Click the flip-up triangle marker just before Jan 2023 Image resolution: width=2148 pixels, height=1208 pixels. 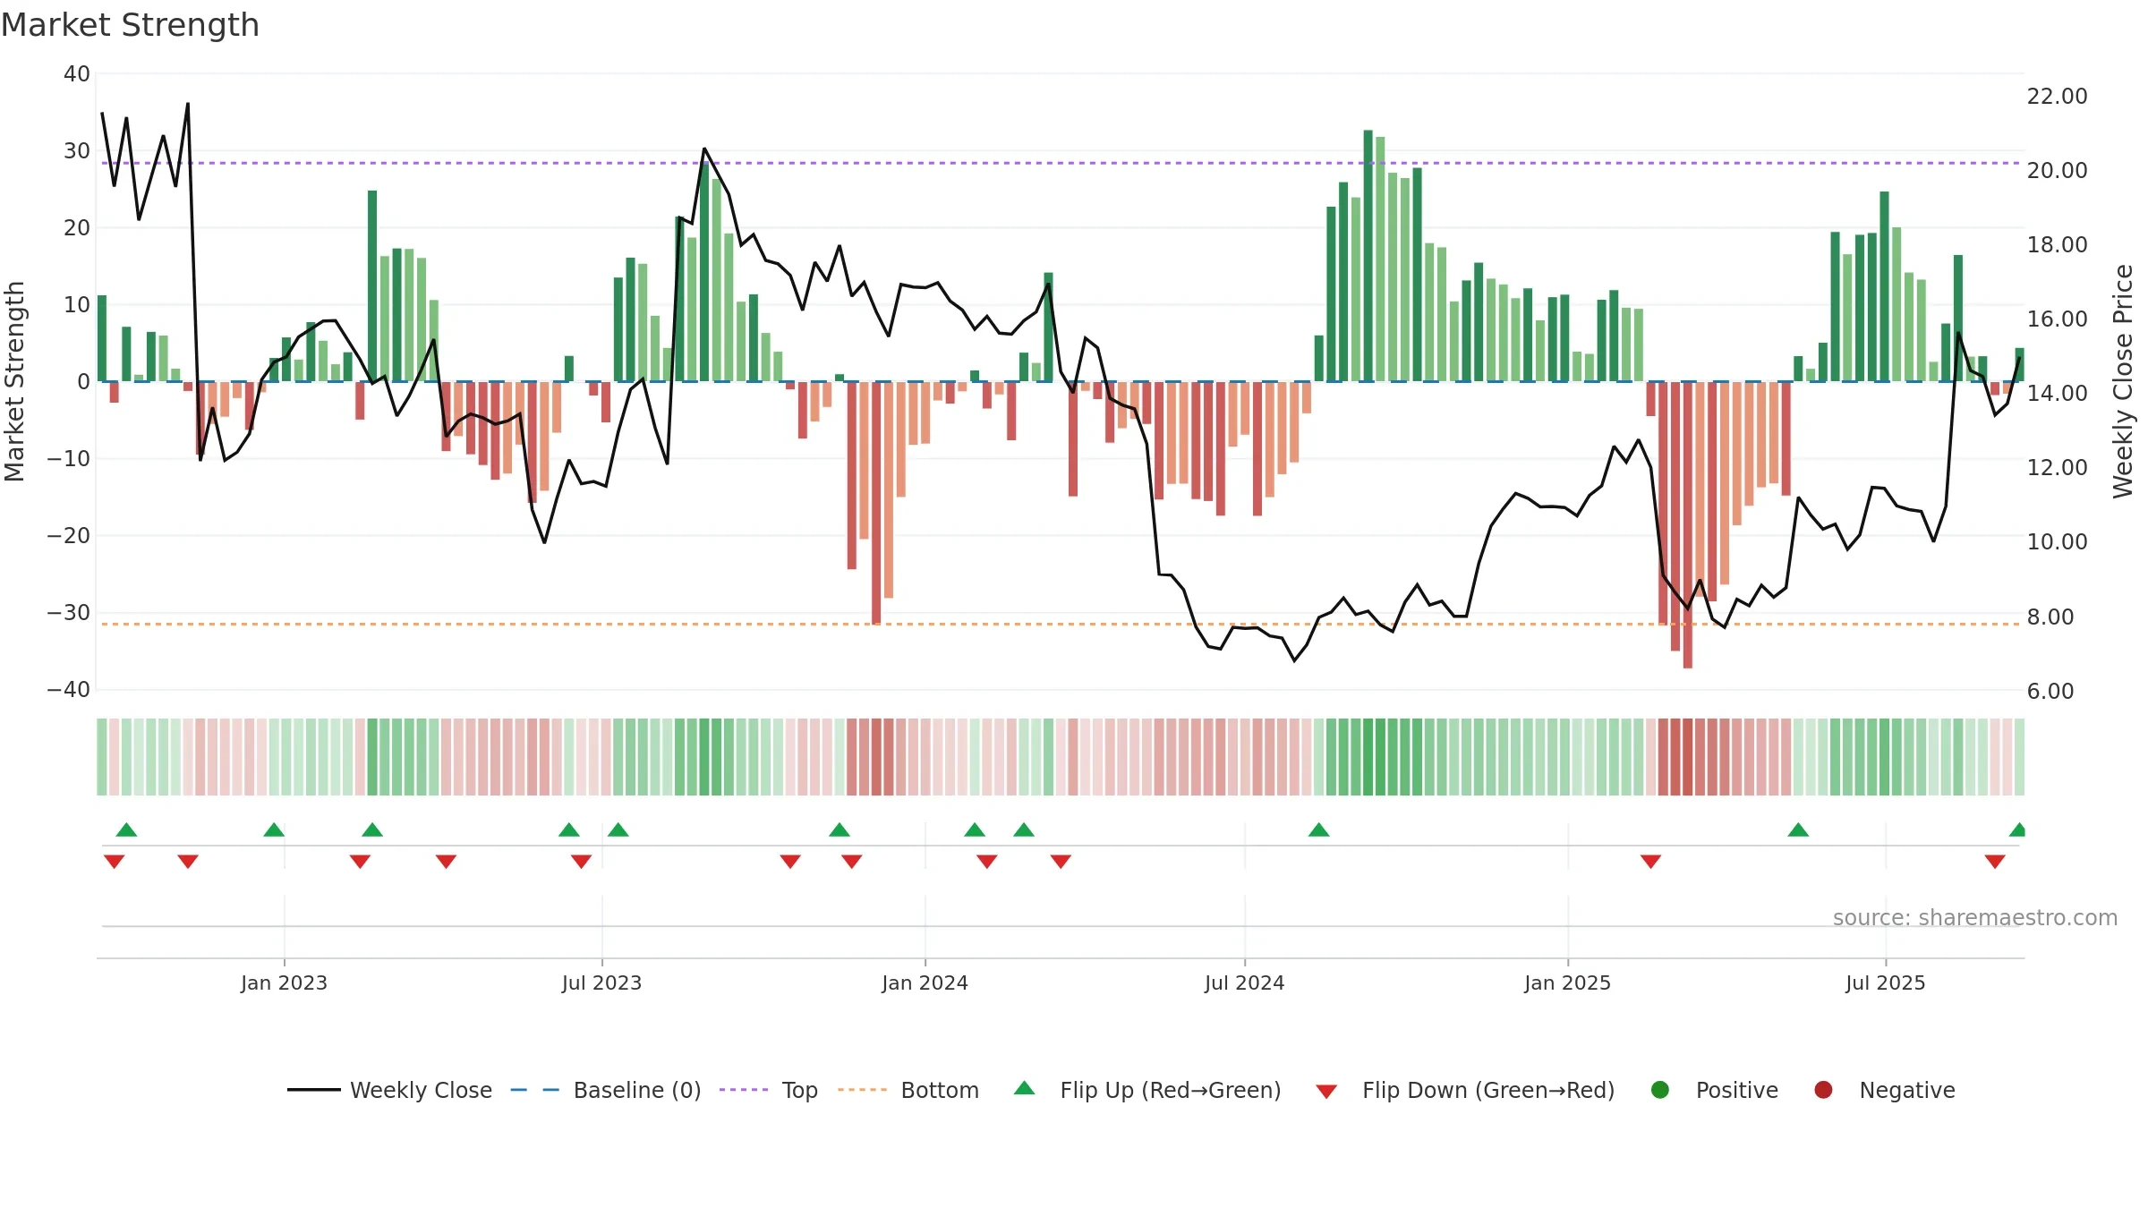point(274,829)
